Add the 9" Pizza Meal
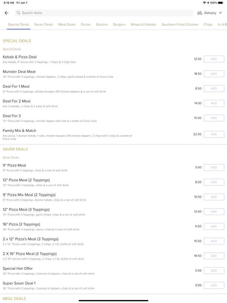This screenshot has height=303, width=227. (214, 167)
